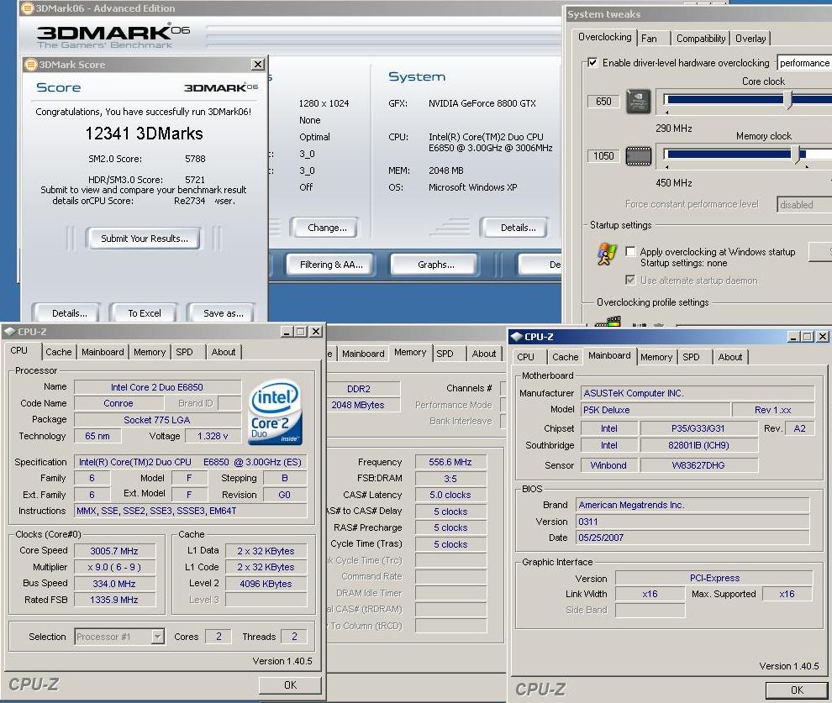Select CPU tab in right CPU-Z window

525,357
